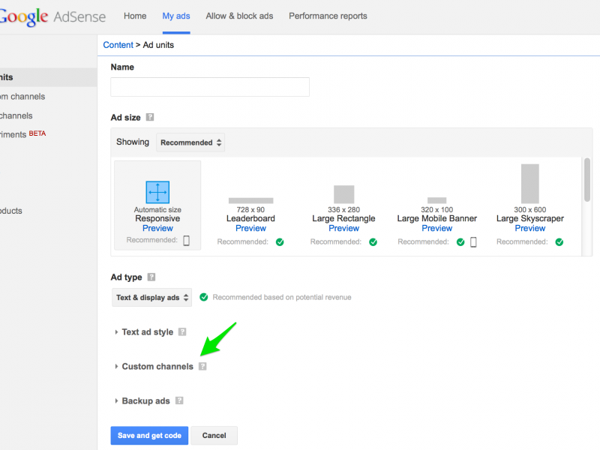The image size is (600, 450).
Task: Pick the 336 x 280 Large Rectangle thumbnail
Action: [343, 194]
